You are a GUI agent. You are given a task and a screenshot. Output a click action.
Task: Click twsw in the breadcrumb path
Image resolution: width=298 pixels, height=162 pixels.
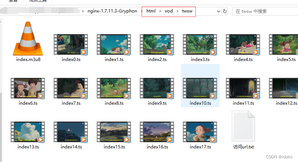tap(187, 11)
